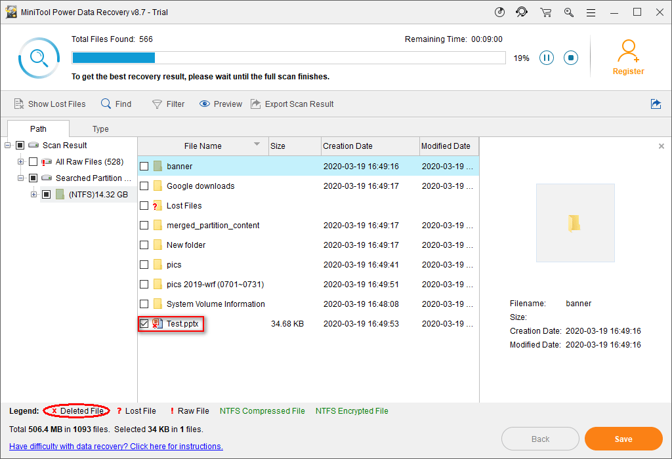Click the register key icon
Screen dimensions: 672x459
tap(569, 12)
